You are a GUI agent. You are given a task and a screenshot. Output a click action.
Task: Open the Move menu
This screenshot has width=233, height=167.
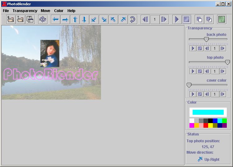pos(45,11)
